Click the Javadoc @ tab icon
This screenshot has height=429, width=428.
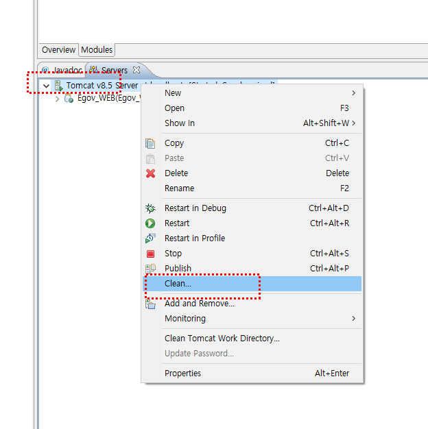(x=45, y=70)
